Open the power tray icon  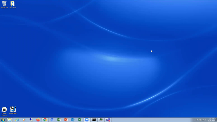[200, 120]
